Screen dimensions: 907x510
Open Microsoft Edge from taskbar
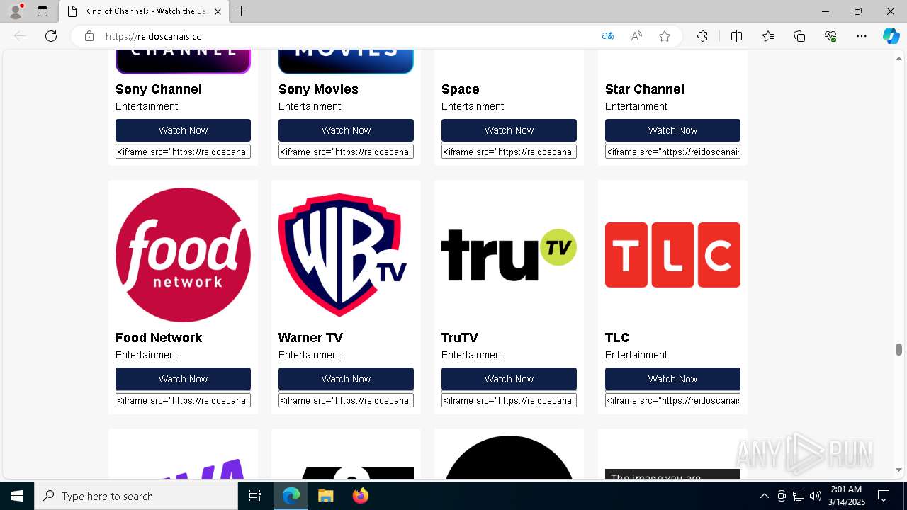[x=291, y=496]
